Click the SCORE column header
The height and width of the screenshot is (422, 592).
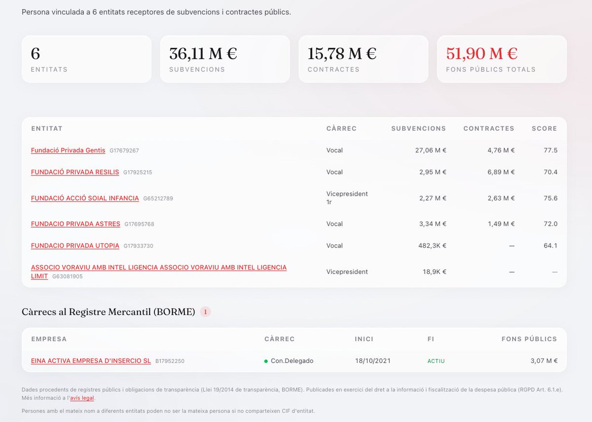[545, 129]
